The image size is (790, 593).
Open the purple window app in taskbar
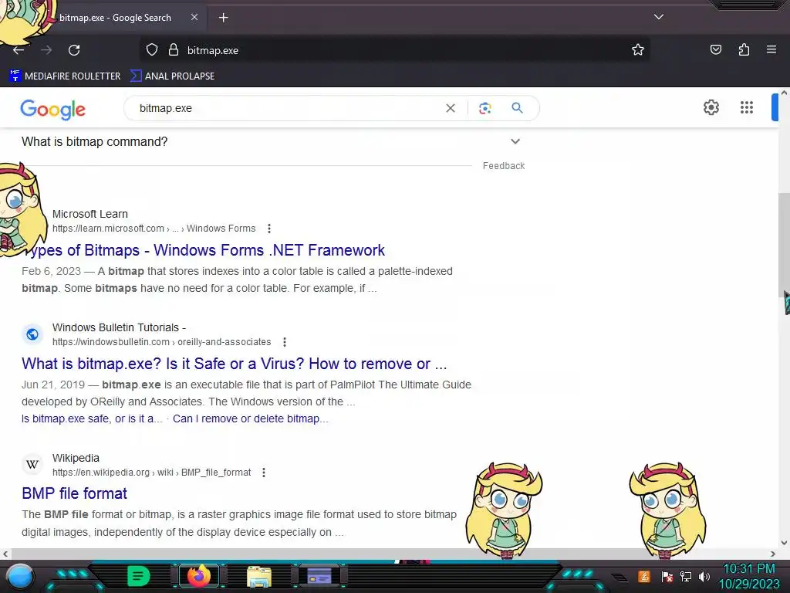[x=319, y=576]
